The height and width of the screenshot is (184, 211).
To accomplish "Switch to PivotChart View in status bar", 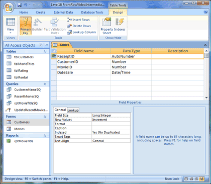I will pos(196,179).
